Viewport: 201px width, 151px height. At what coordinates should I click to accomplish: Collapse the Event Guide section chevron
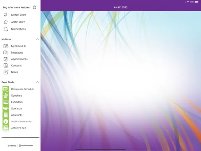click(38, 82)
